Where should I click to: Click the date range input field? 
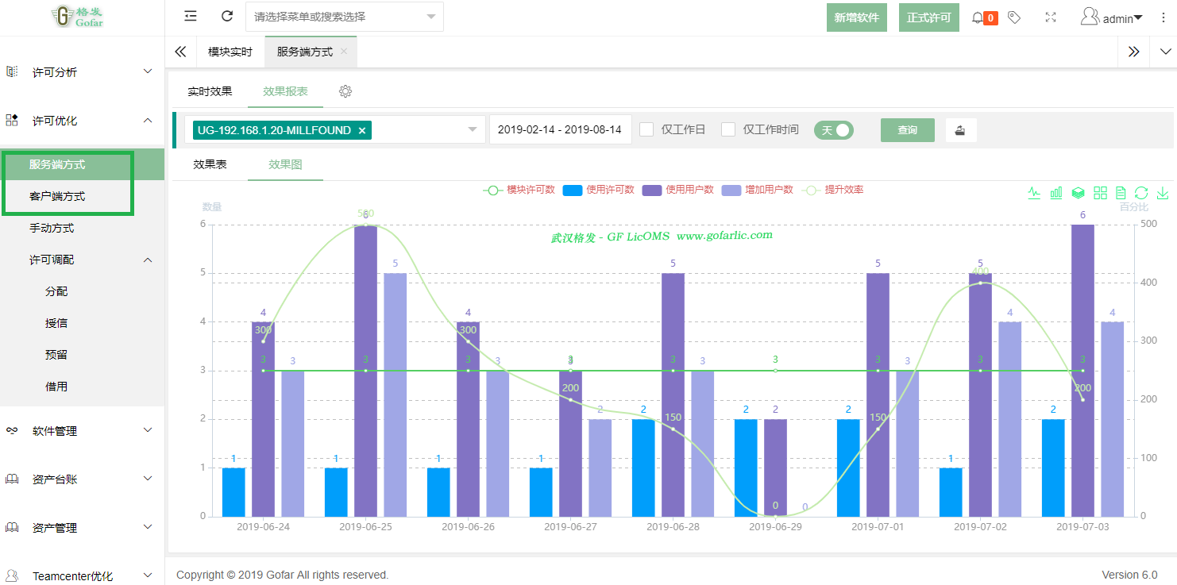click(x=560, y=130)
